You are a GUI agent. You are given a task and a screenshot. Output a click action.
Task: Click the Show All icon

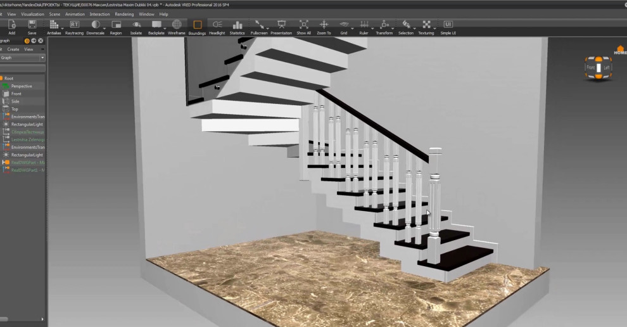(x=303, y=25)
